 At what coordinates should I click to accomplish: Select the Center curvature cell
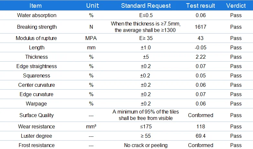[x=37, y=85]
